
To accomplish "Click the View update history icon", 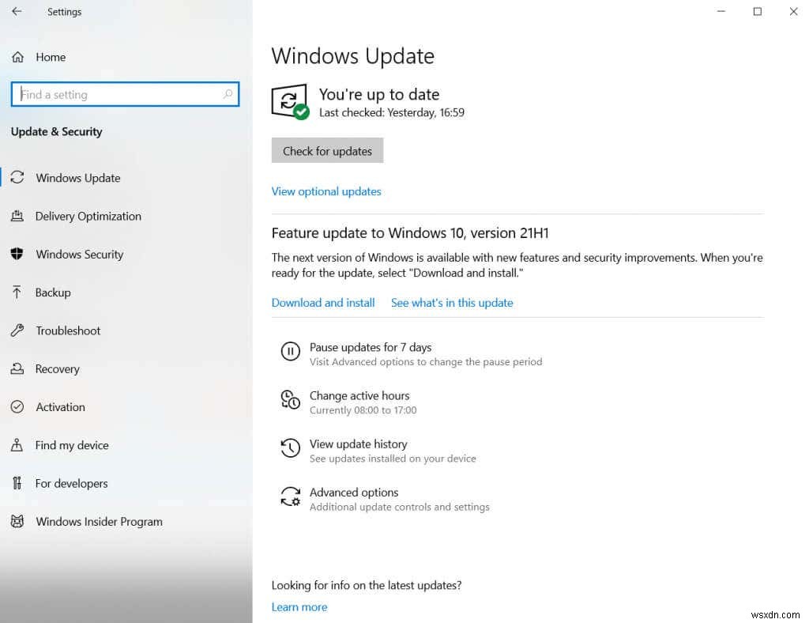I will pyautogui.click(x=291, y=448).
